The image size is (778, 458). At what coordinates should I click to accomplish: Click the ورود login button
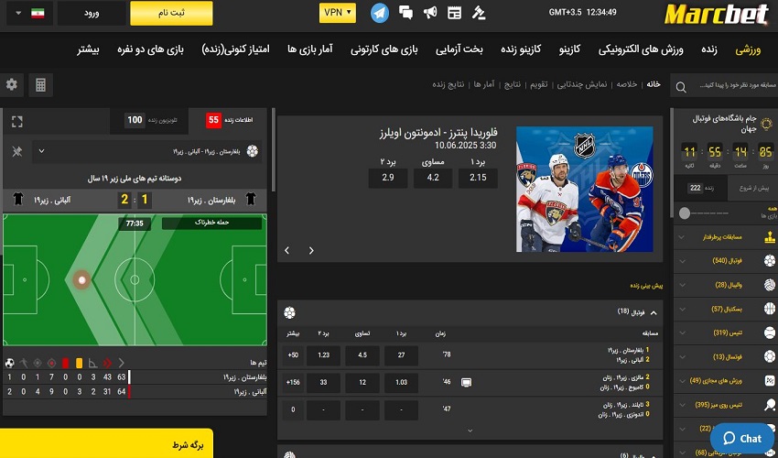click(x=92, y=14)
